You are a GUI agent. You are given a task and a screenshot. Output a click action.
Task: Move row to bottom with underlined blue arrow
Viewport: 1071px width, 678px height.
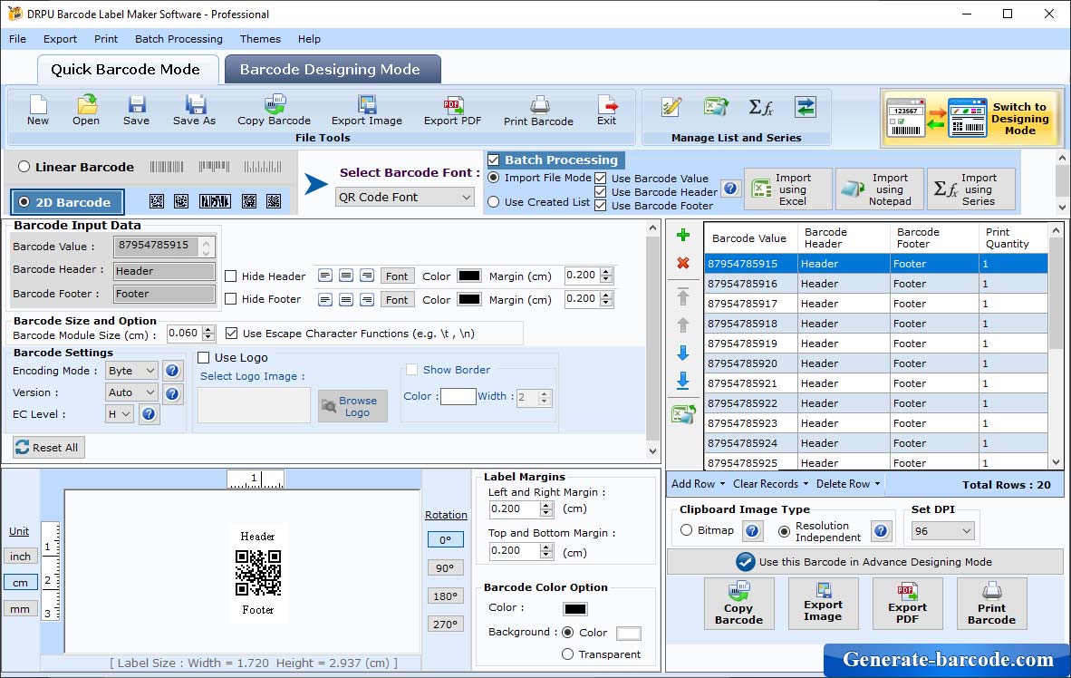(682, 382)
